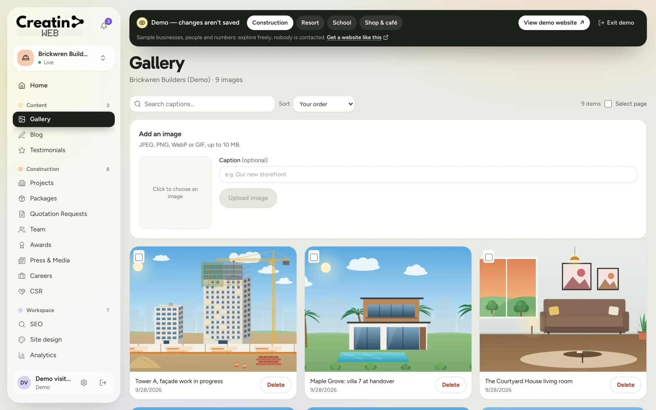Click the CSR heart-handshake icon

[x=22, y=291]
